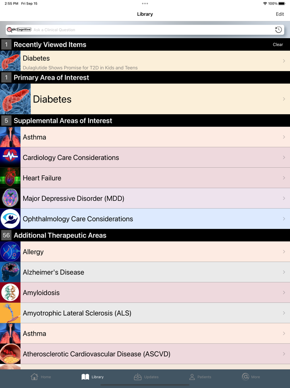Click the brain icon for Major Depressive Disorder
The width and height of the screenshot is (290, 388).
[x=10, y=198]
